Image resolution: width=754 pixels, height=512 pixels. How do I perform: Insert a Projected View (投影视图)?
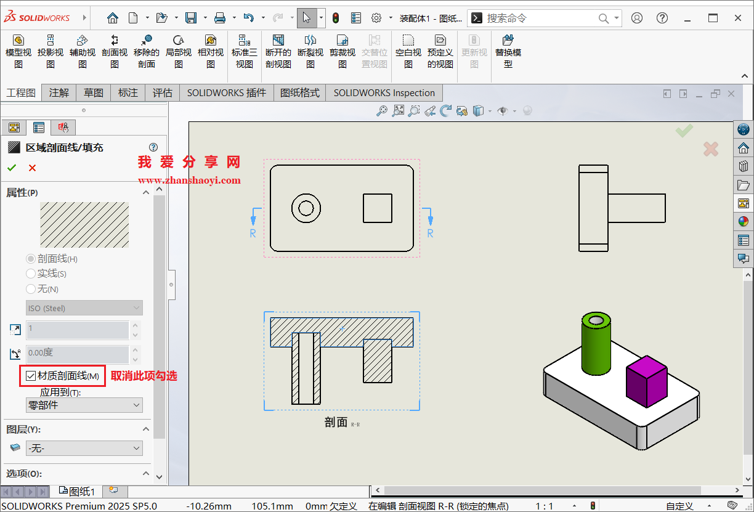pyautogui.click(x=51, y=51)
